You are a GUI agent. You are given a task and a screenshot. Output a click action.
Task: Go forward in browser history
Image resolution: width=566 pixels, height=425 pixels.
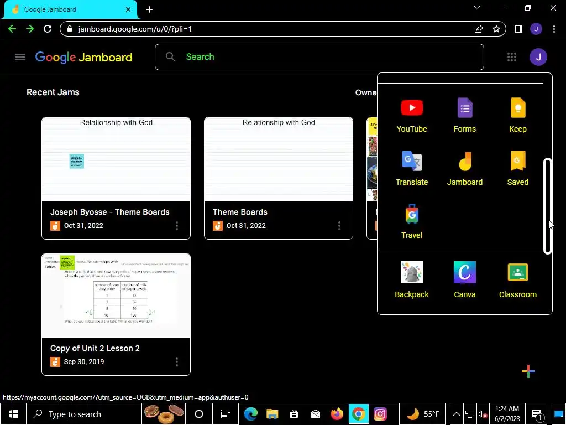pos(30,29)
